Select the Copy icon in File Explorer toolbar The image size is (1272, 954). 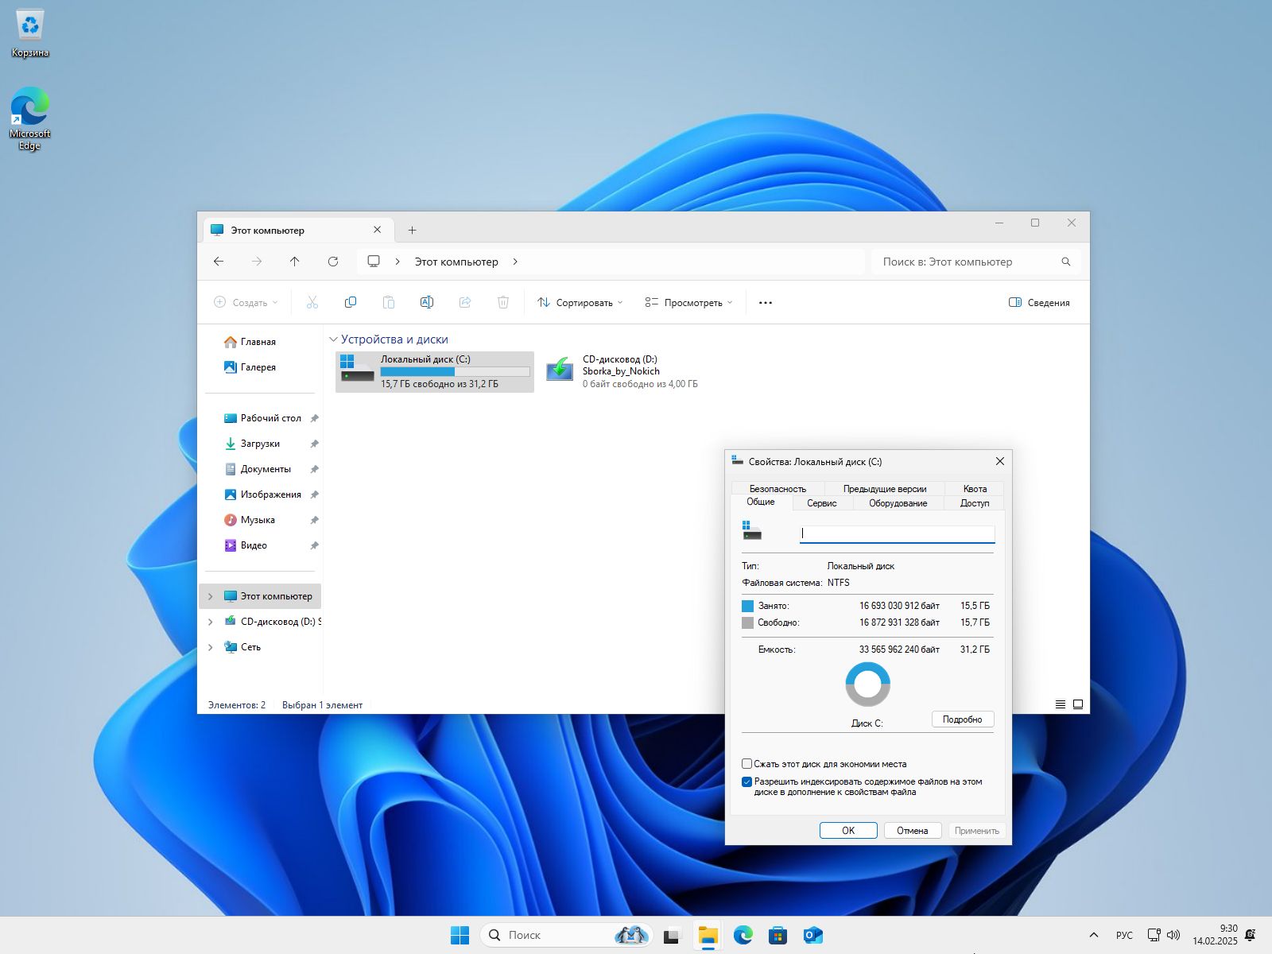350,302
